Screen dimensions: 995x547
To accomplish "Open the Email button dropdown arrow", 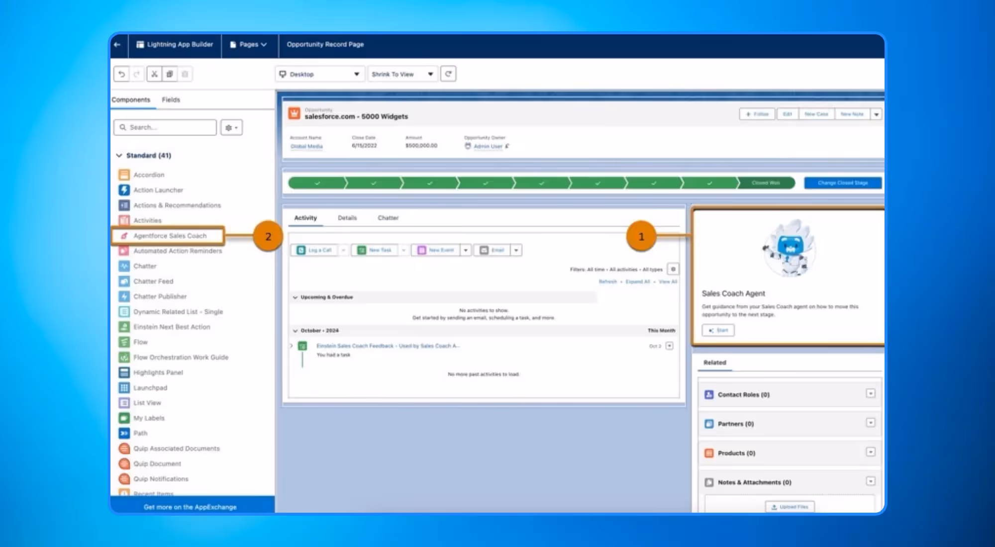I will 516,250.
